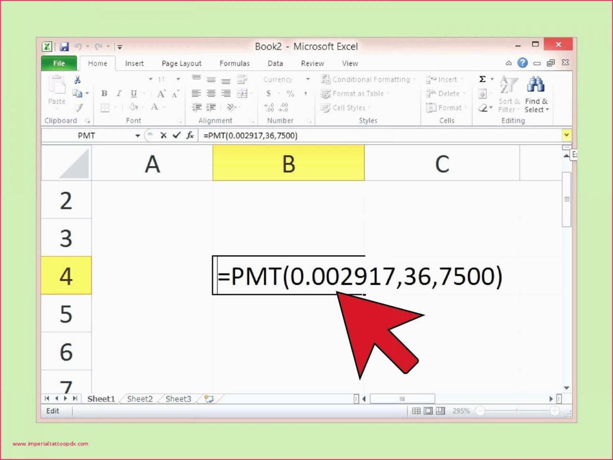Open the File tab
Screen dimensions: 613x460
point(59,63)
